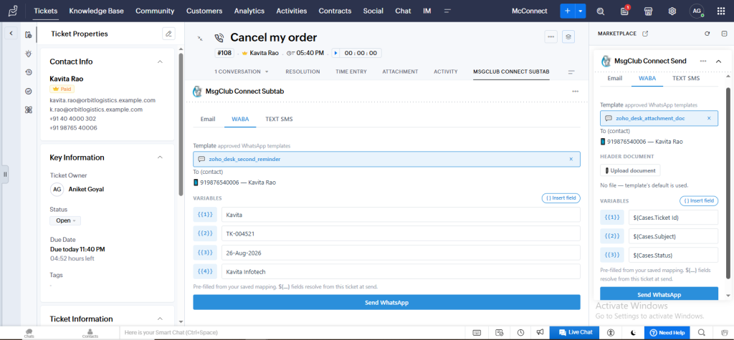Select Email tab in MsgClub Connect Subtab
Image resolution: width=734 pixels, height=340 pixels.
coord(208,119)
